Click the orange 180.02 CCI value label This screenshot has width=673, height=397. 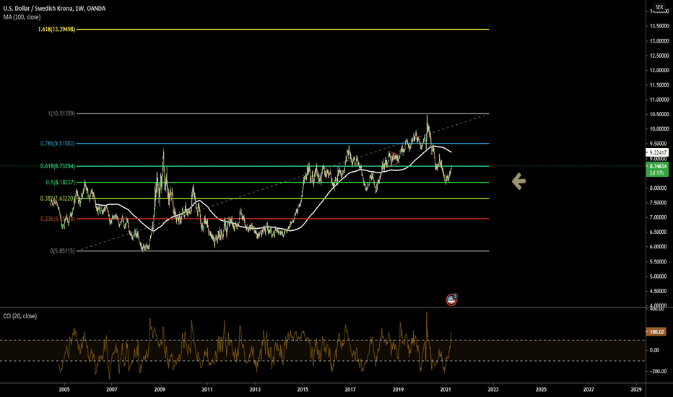(656, 332)
